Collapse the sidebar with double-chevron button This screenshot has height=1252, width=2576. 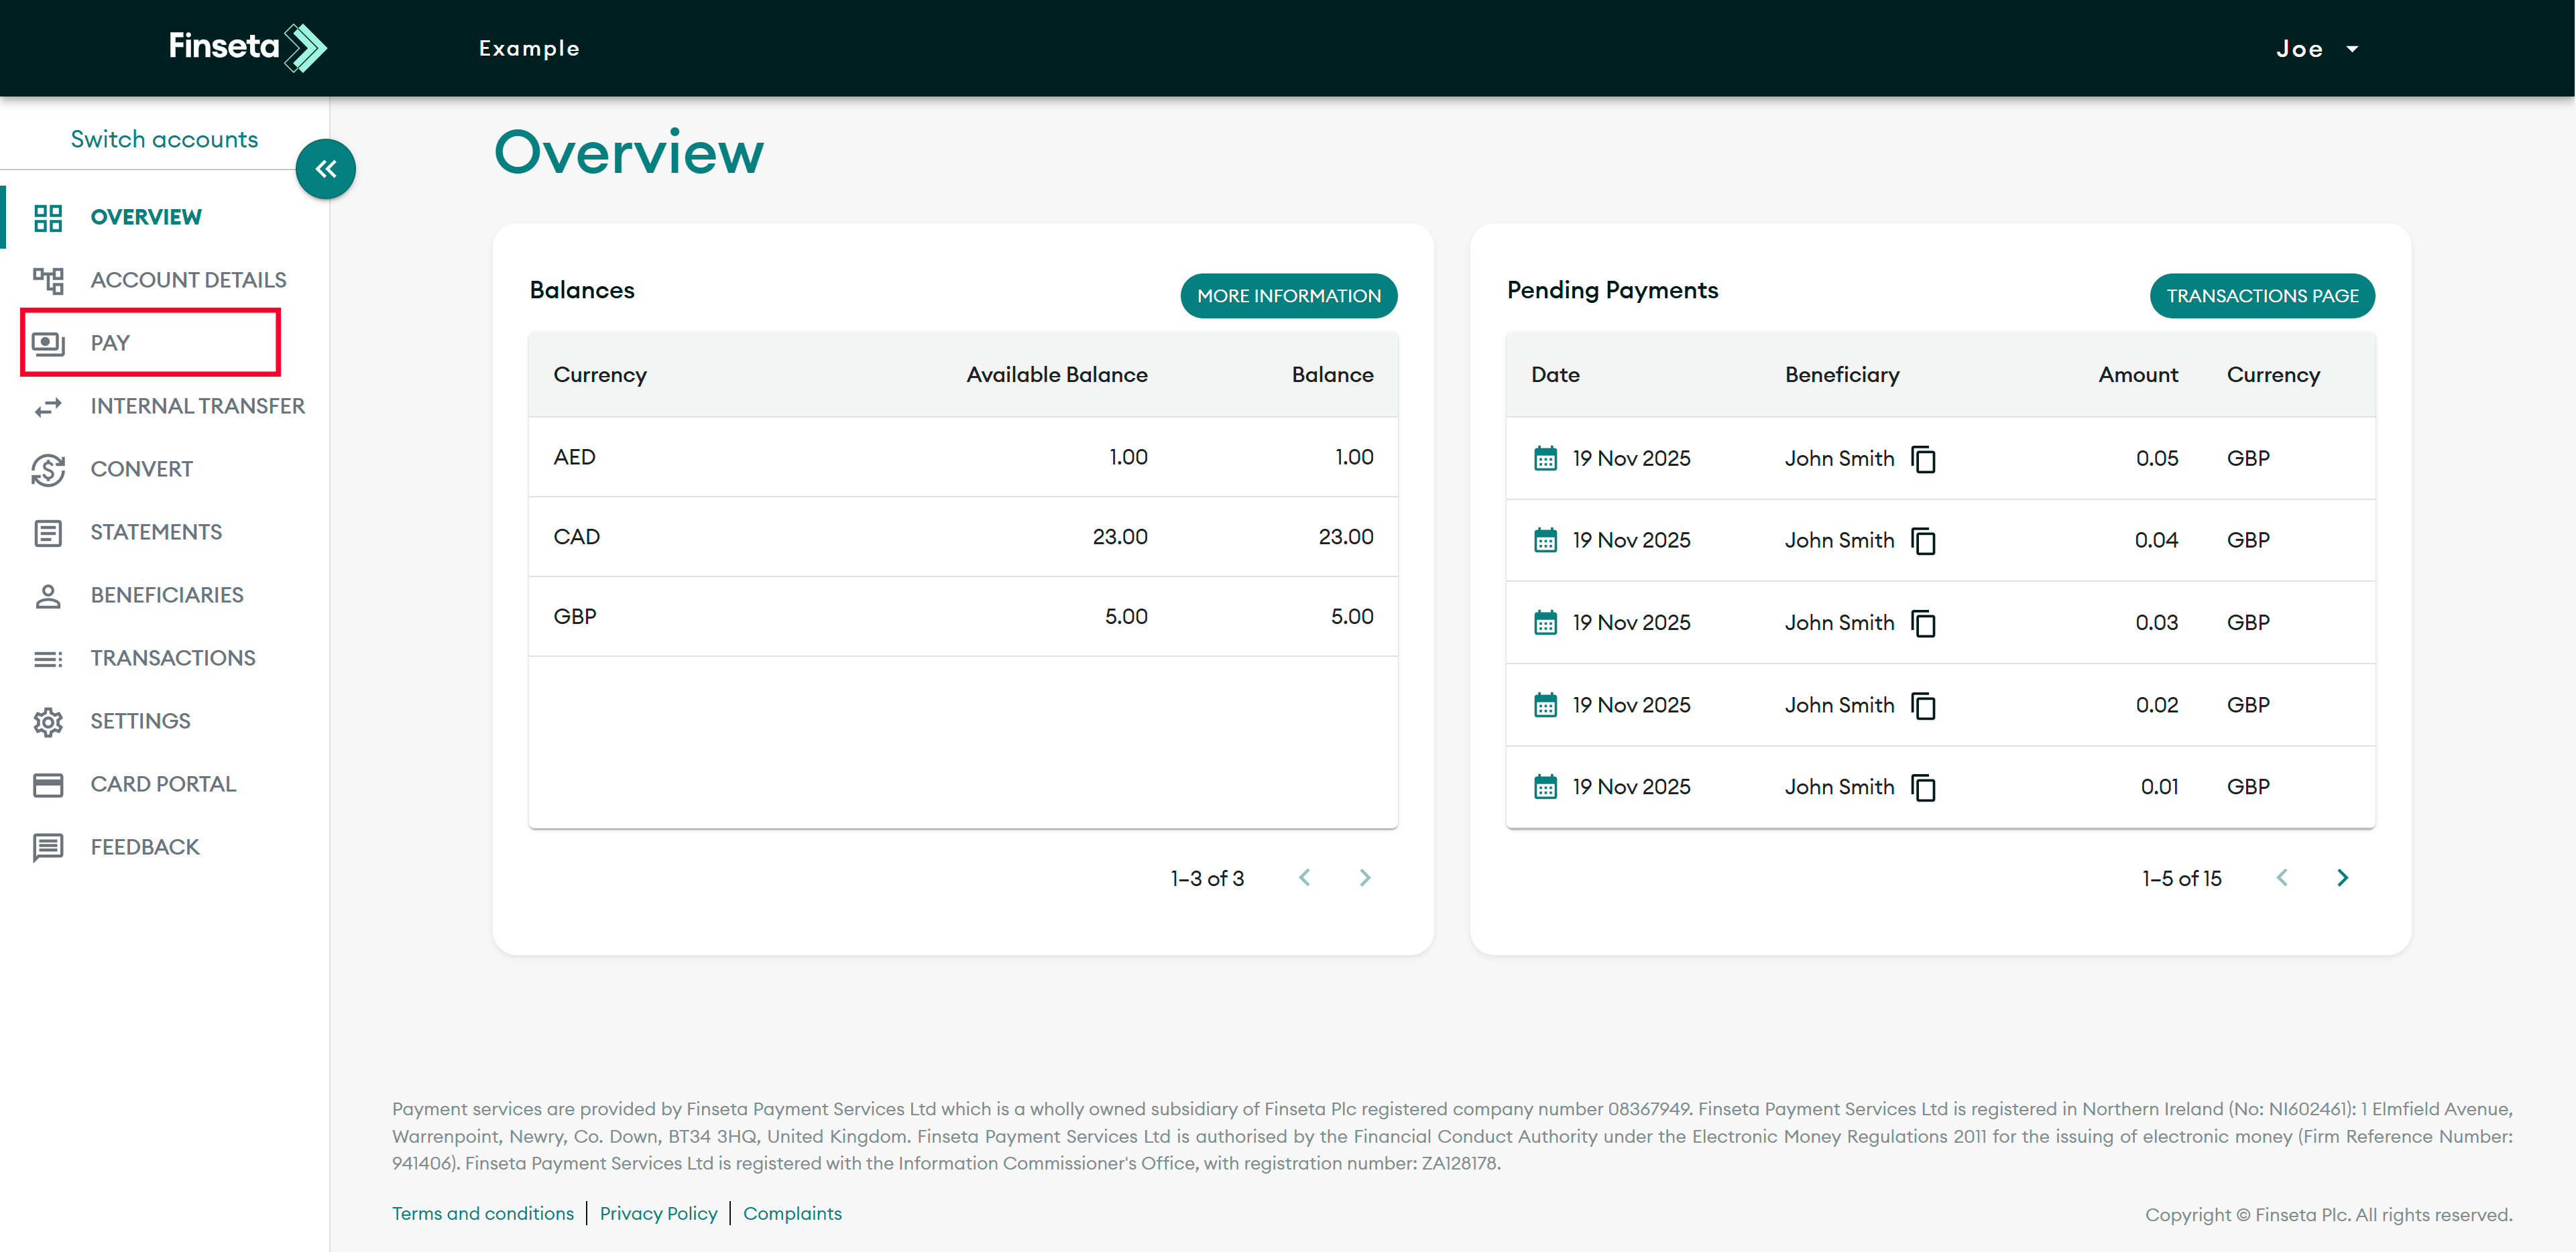pyautogui.click(x=326, y=169)
